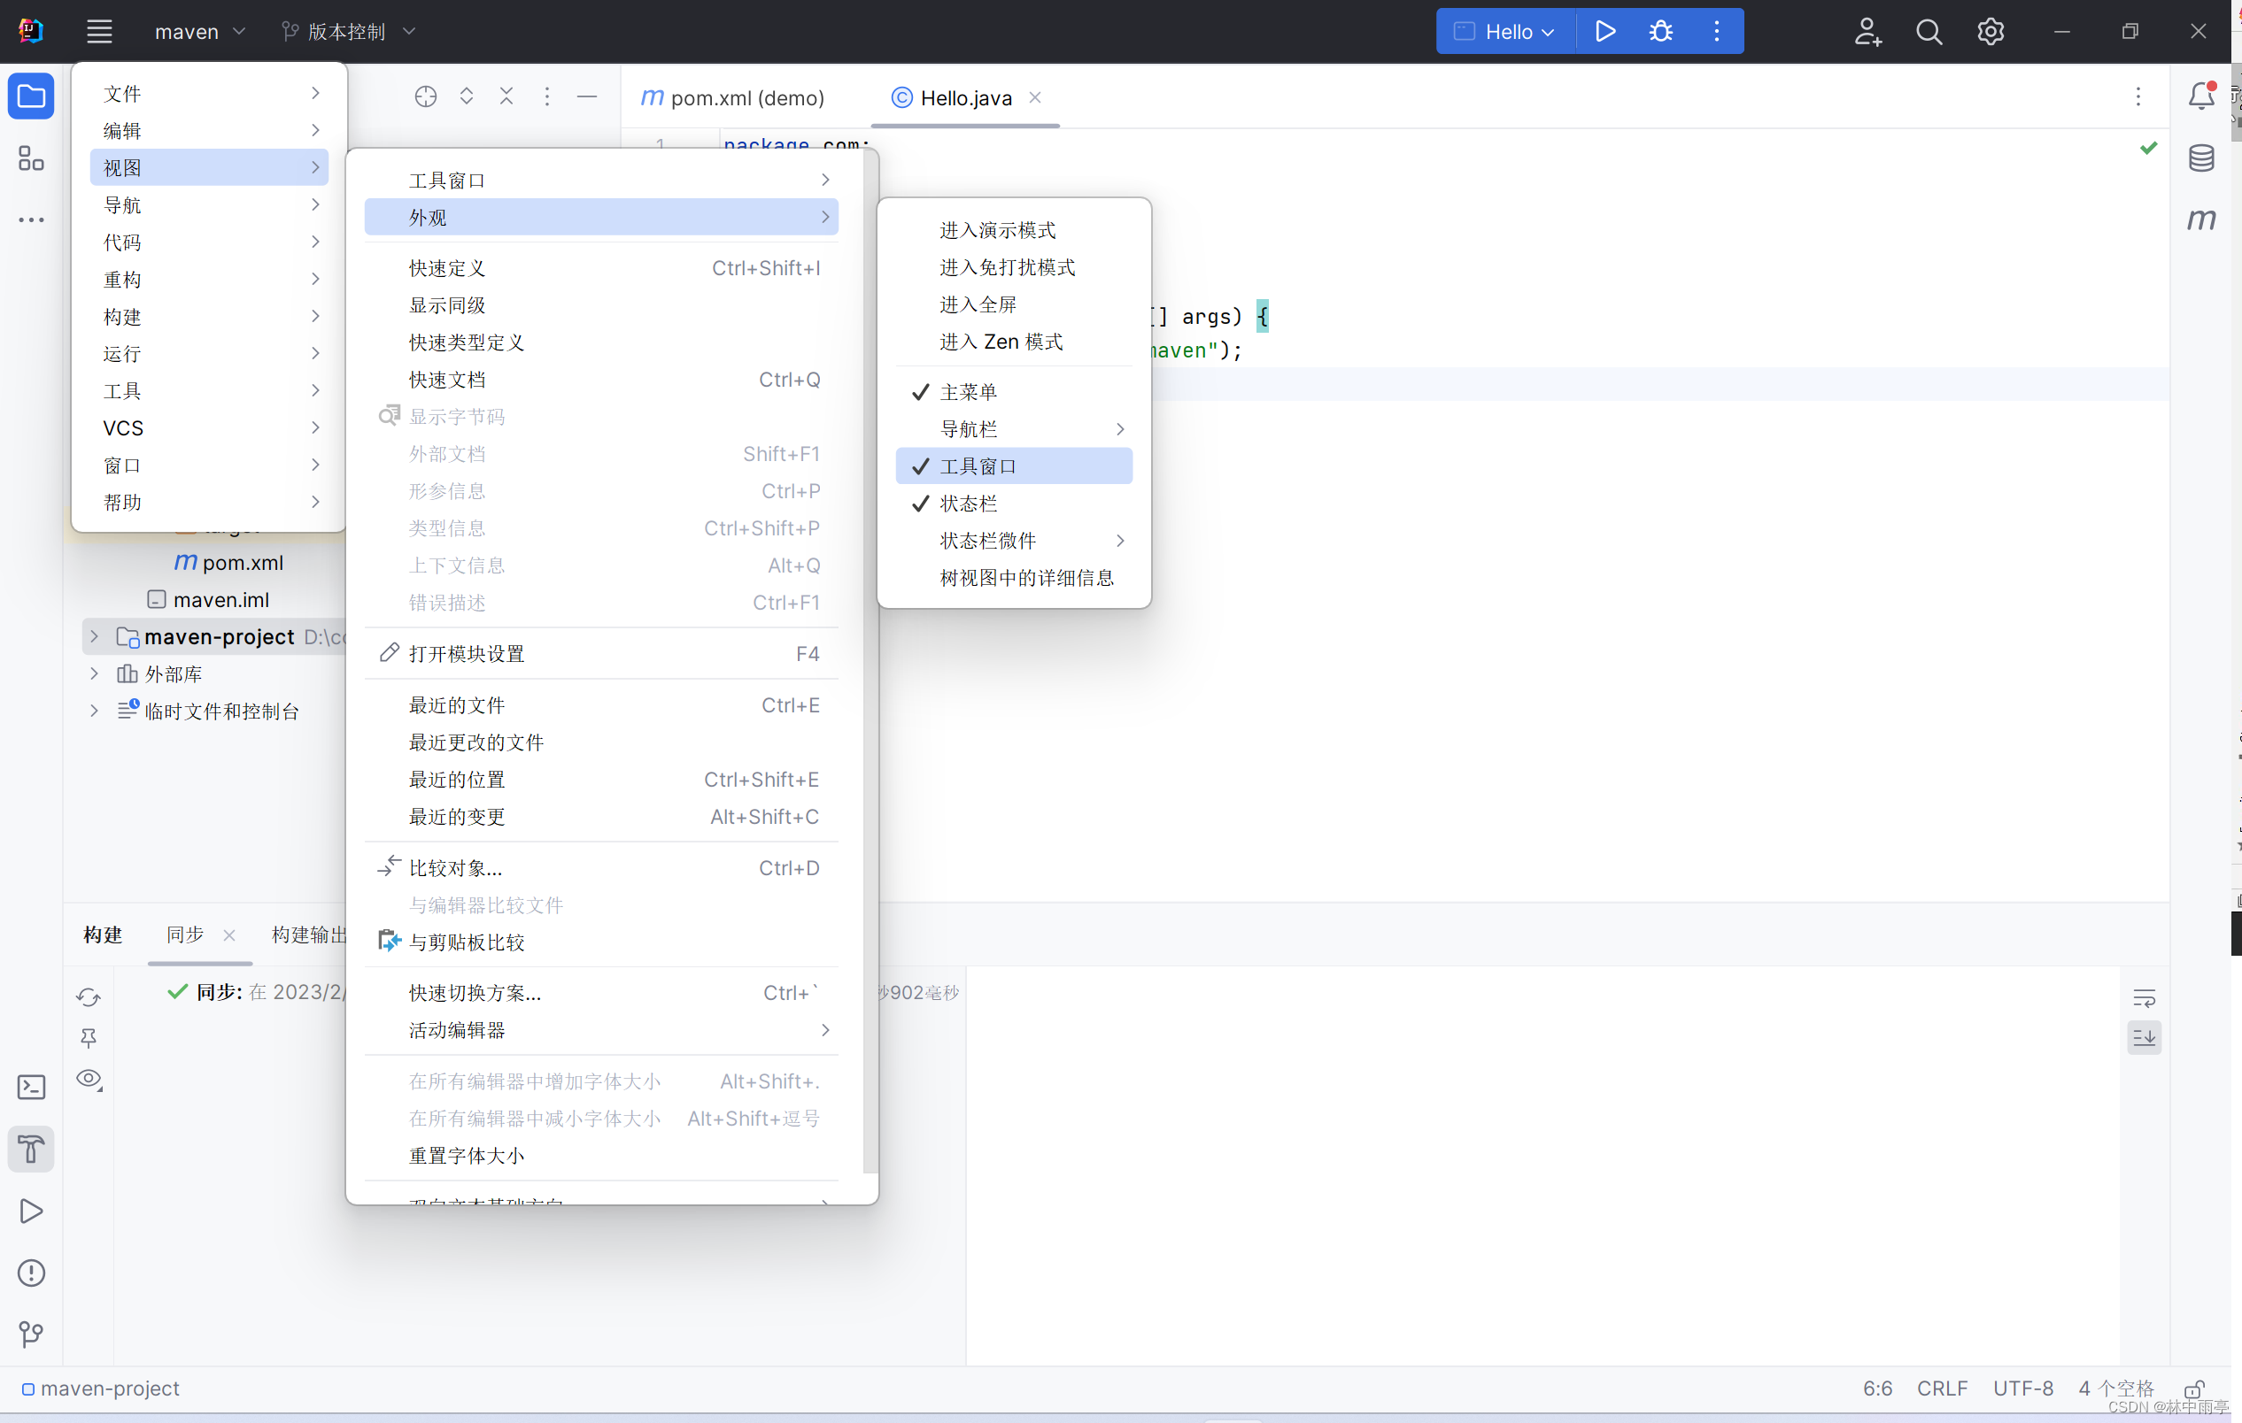This screenshot has width=2242, height=1423.
Task: Open IDE settings gear
Action: click(x=1991, y=31)
